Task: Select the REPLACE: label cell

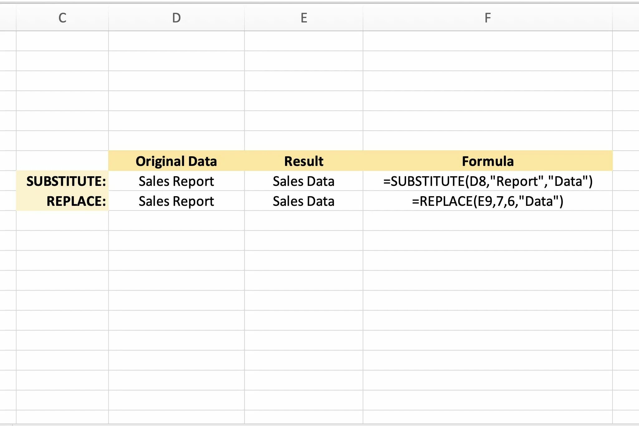Action: tap(76, 201)
